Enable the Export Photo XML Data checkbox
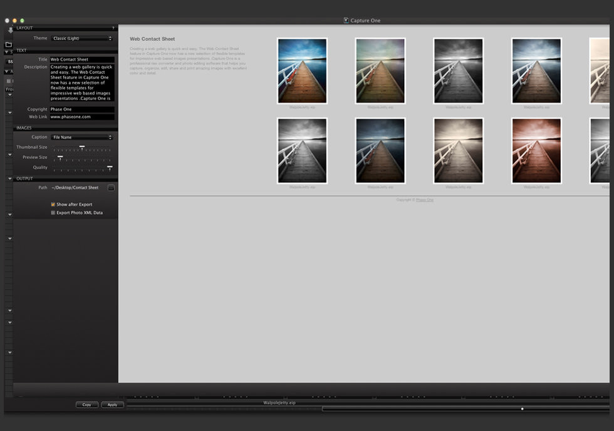614x431 pixels. (x=53, y=213)
